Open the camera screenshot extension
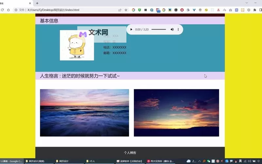 click(x=231, y=10)
